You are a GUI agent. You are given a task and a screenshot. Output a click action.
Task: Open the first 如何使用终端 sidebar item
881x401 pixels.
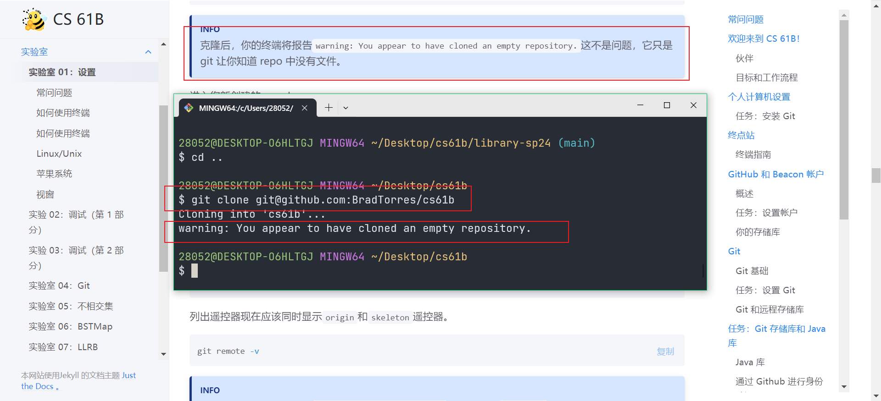pos(63,113)
